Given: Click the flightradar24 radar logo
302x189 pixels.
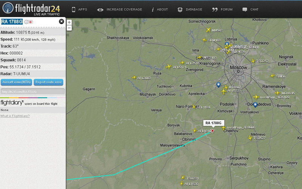Looking at the screenshot, I should click(8, 8).
